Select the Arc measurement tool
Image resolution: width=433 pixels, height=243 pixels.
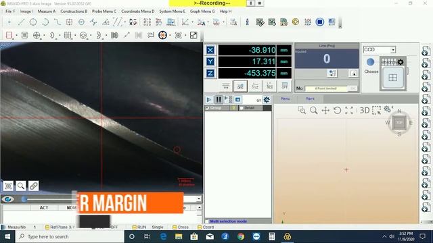pyautogui.click(x=45, y=22)
